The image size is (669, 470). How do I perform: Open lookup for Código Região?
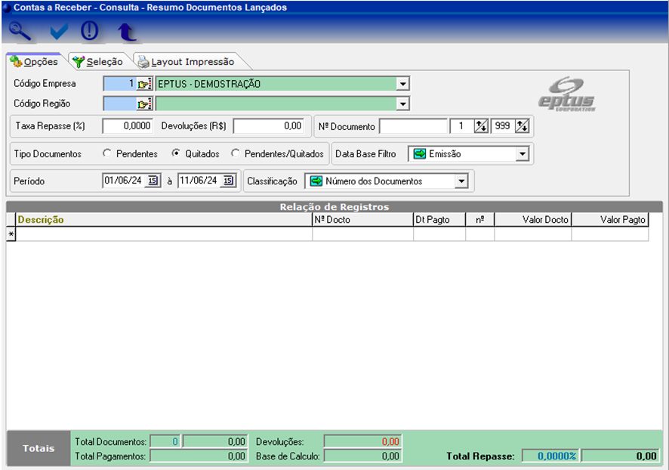[x=144, y=104]
